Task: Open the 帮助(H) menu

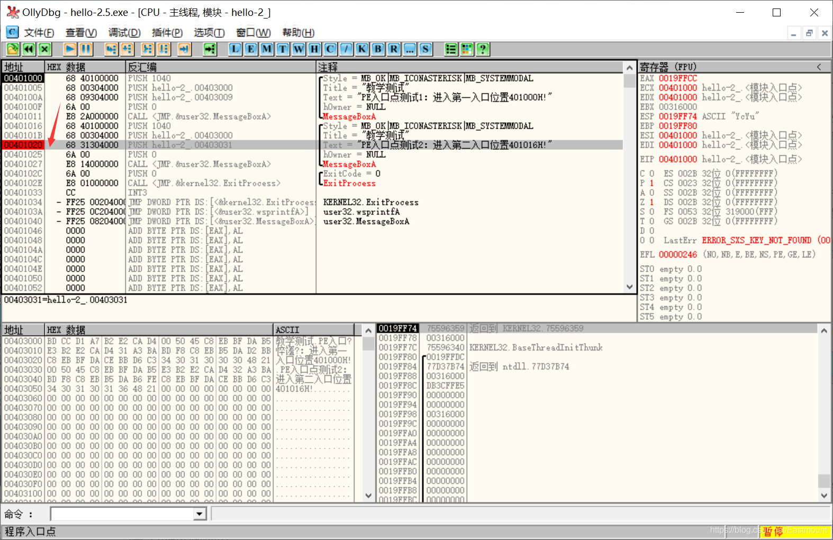Action: click(298, 33)
